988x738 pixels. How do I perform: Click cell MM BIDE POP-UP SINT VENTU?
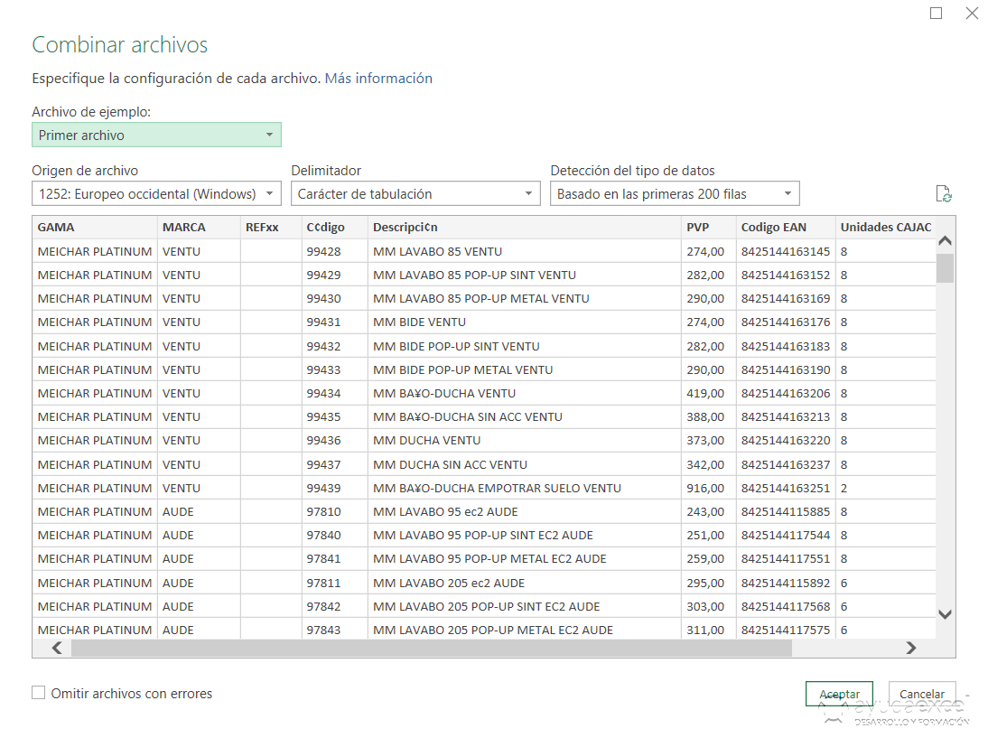point(524,346)
